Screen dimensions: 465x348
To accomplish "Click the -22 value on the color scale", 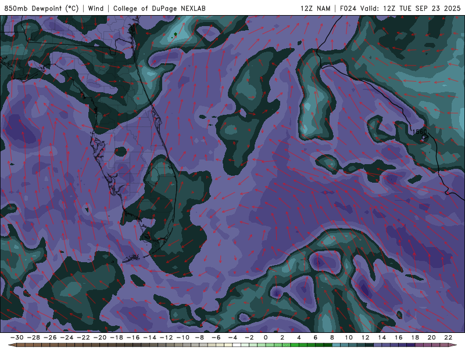I will click(x=83, y=338).
